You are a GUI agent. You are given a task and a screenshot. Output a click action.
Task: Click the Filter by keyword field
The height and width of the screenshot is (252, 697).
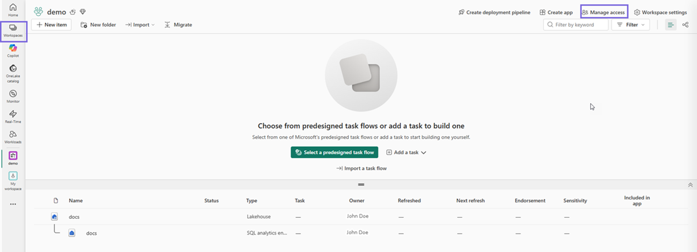[x=576, y=25]
